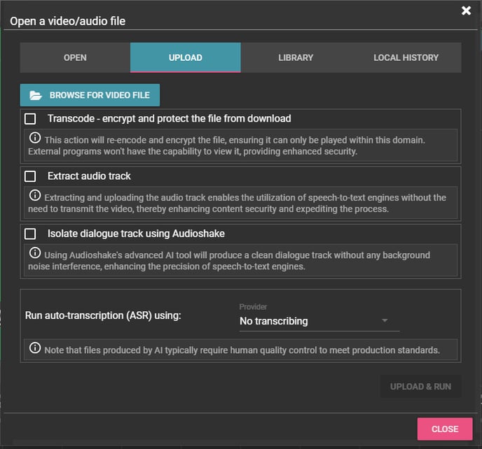The height and width of the screenshot is (449, 482).
Task: Click the X icon at dialog top-right
Action: point(466,10)
